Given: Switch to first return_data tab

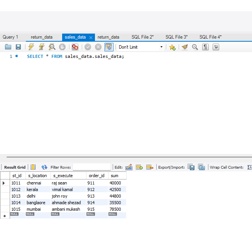Looking at the screenshot, I should click(x=41, y=37).
